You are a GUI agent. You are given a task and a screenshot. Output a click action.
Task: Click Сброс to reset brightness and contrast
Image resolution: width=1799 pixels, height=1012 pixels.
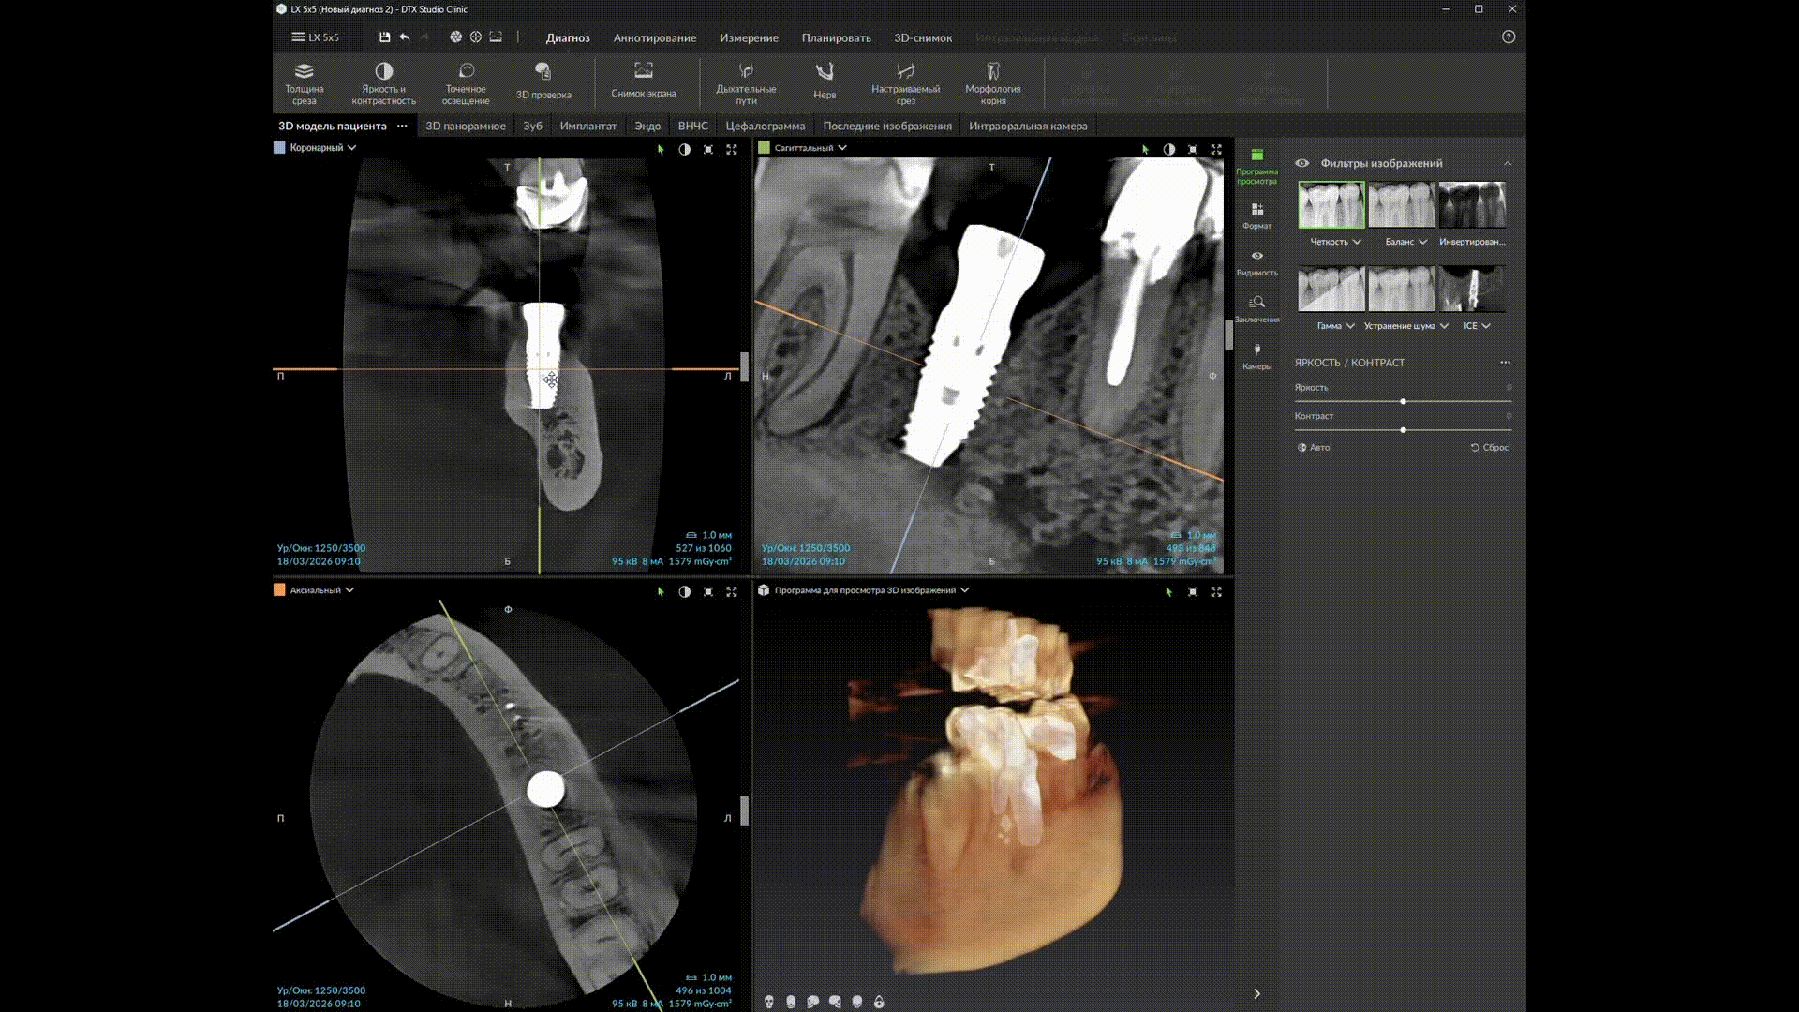(x=1490, y=447)
